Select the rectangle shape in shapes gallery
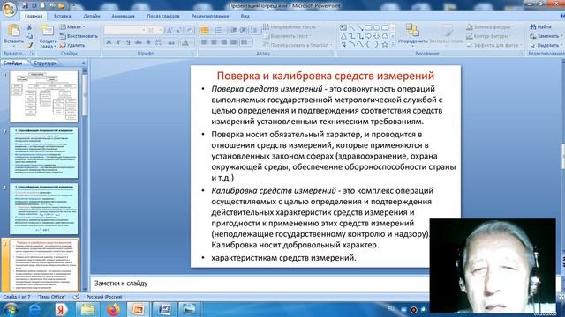565x317 pixels. [368, 27]
